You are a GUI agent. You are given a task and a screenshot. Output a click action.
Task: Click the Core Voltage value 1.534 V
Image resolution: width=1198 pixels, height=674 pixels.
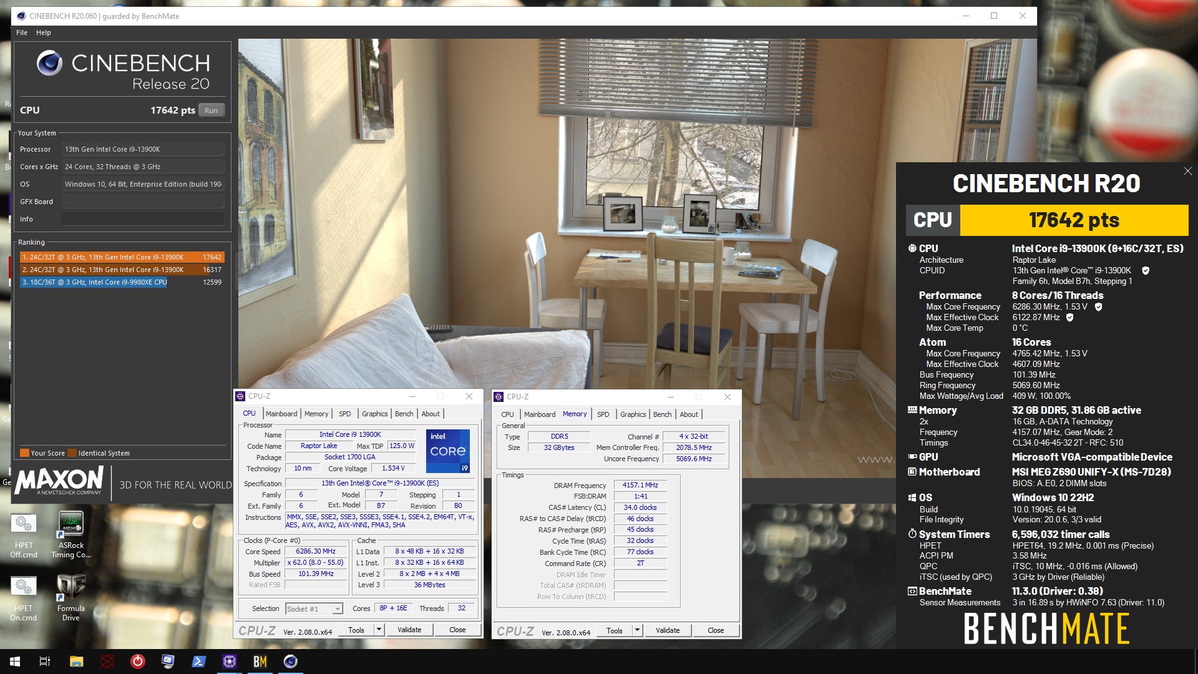tap(393, 468)
